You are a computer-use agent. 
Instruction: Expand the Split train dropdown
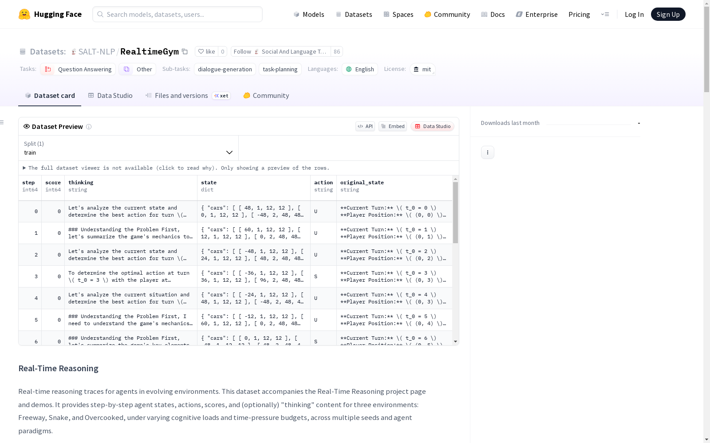click(129, 148)
